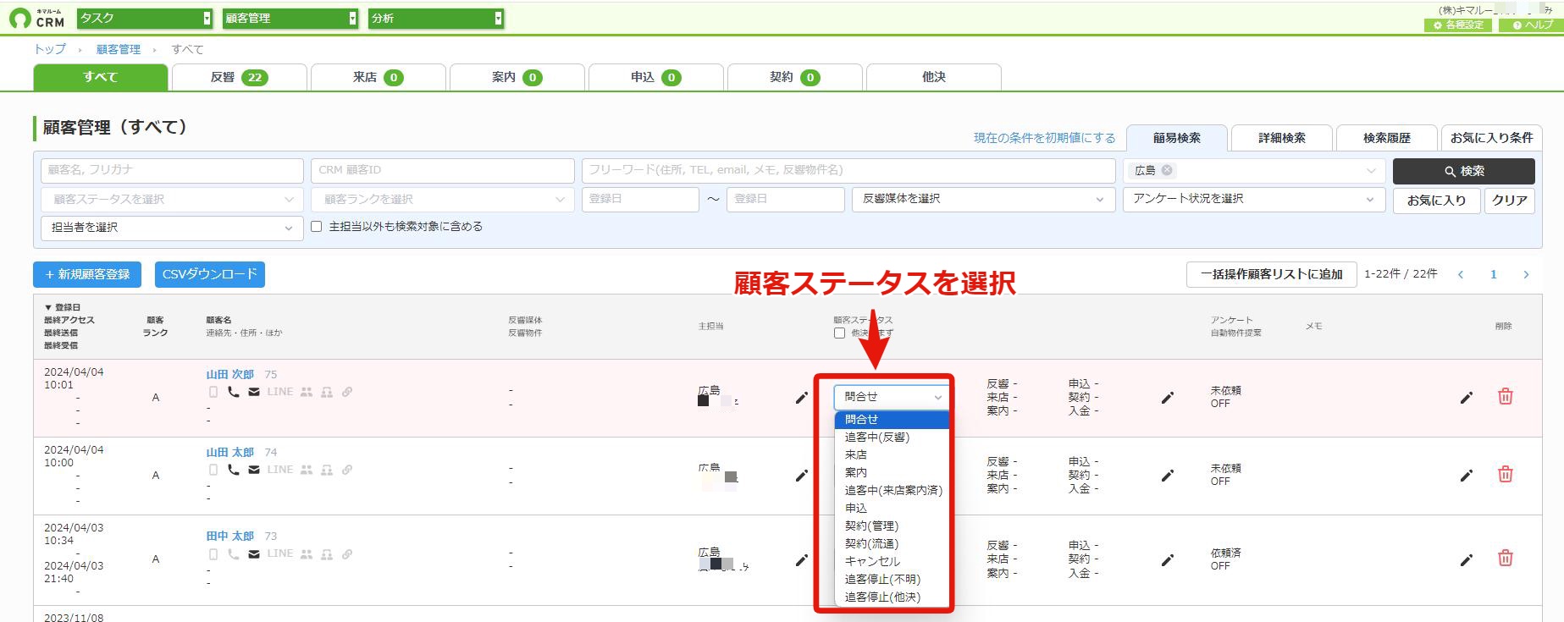Edit main staff pencil for 田中 太郎

[x=802, y=559]
